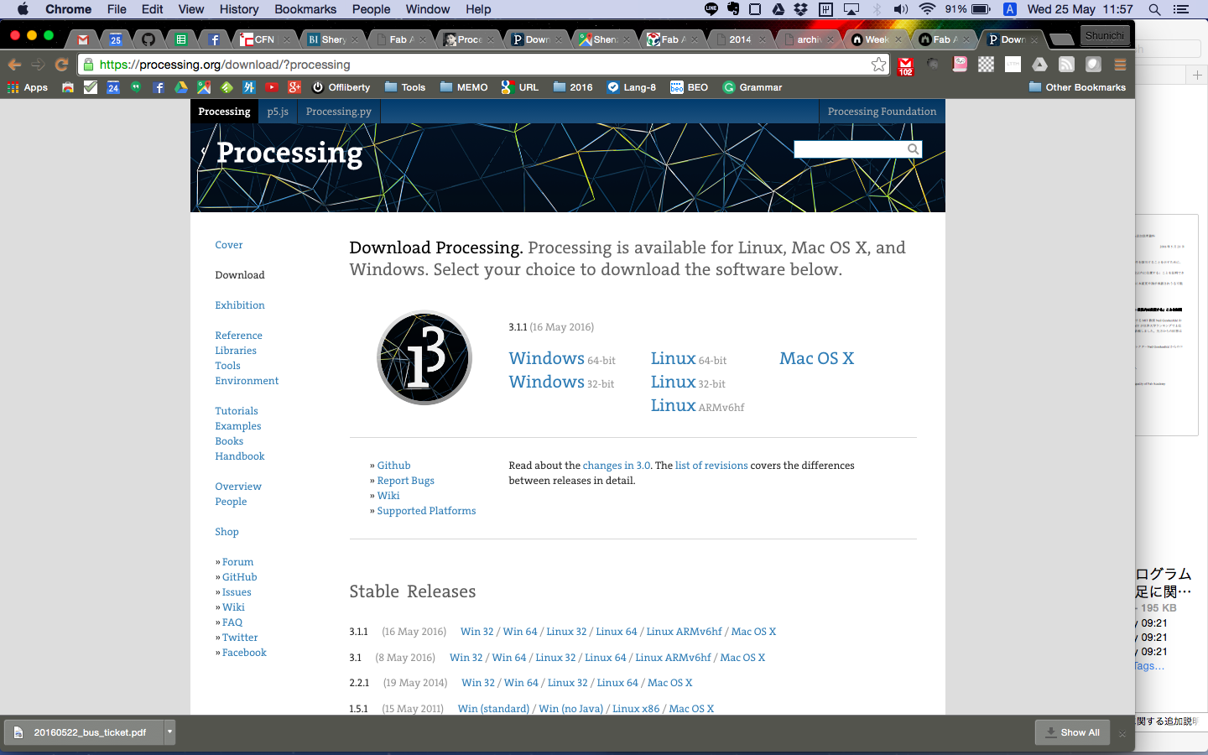The width and height of the screenshot is (1208, 755).
Task: Open the Tools bookmark folder
Action: (405, 87)
